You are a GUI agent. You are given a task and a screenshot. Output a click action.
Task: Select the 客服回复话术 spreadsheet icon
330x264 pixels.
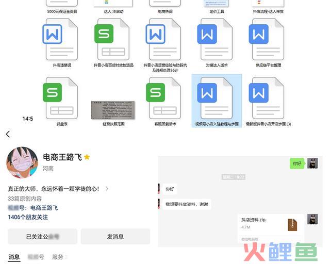[163, 98]
